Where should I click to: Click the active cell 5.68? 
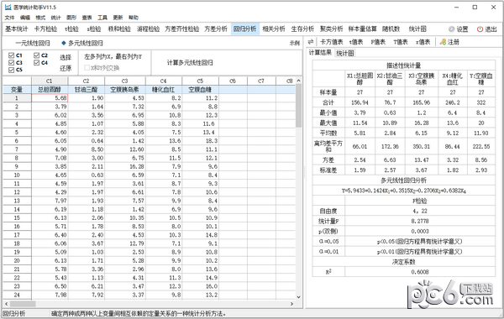[x=50, y=98]
